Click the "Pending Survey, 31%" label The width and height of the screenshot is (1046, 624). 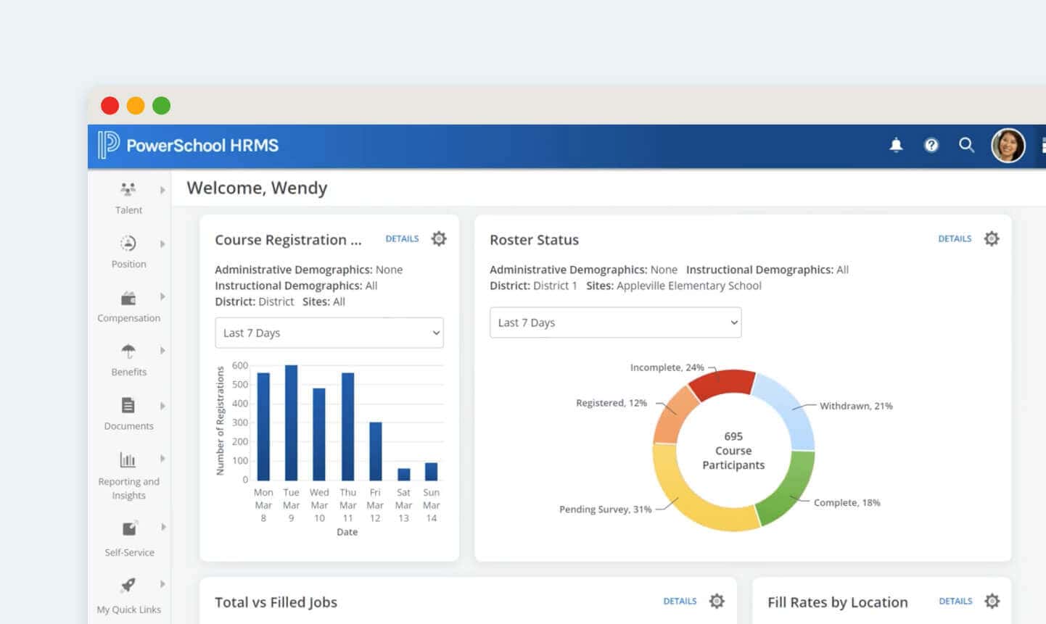point(605,509)
